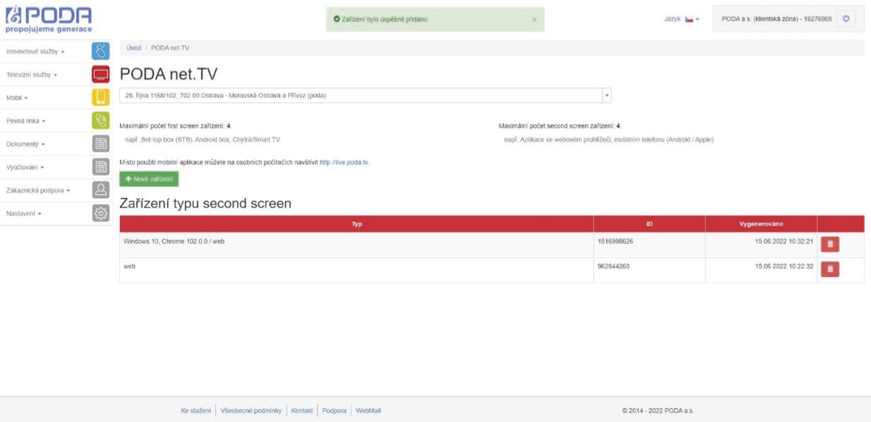Click the grey Vyúčtování document icon
Viewport: 871px width, 422px height.
coord(100,166)
